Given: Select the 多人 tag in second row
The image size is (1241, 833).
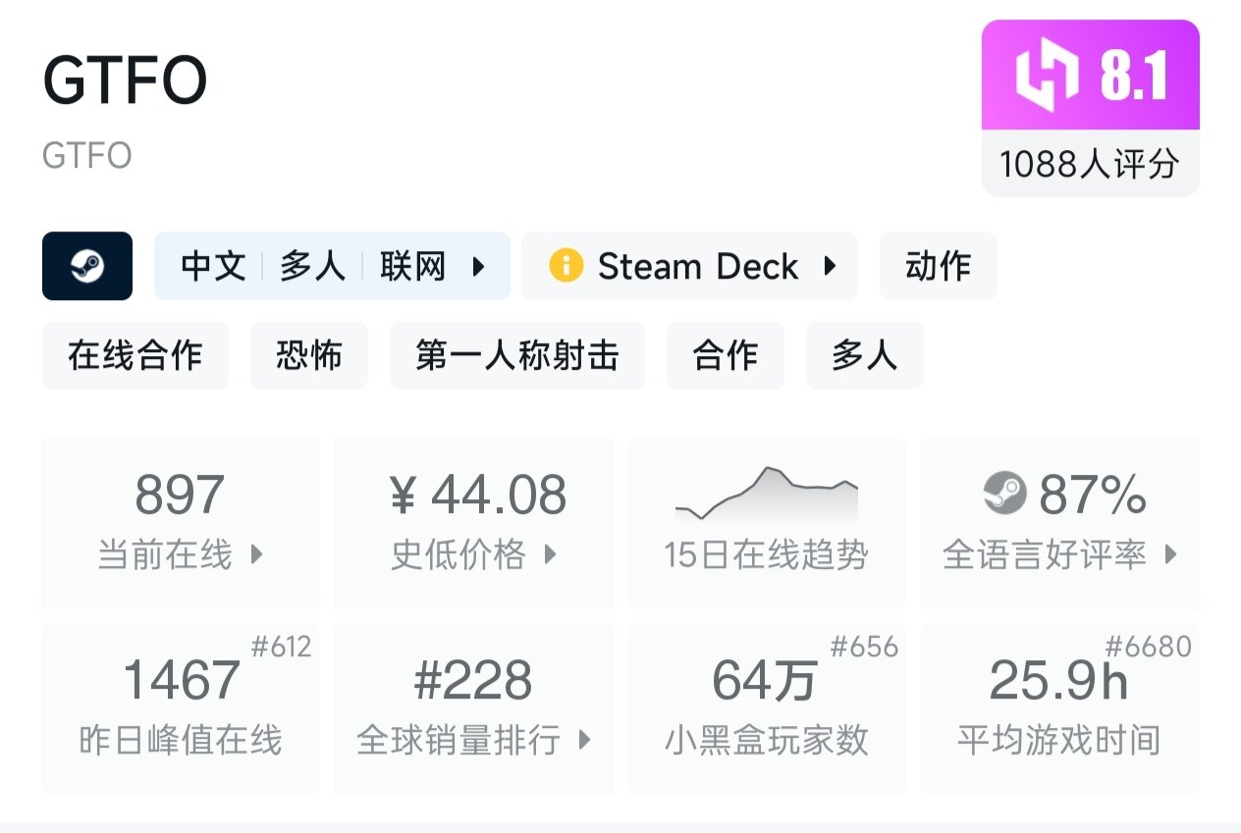Looking at the screenshot, I should pos(864,355).
